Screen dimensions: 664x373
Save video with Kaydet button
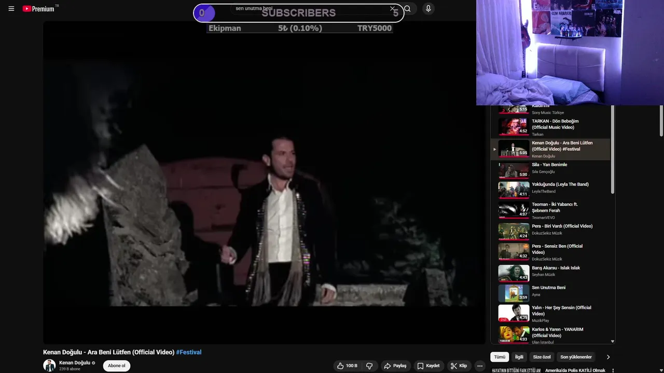pos(428,366)
